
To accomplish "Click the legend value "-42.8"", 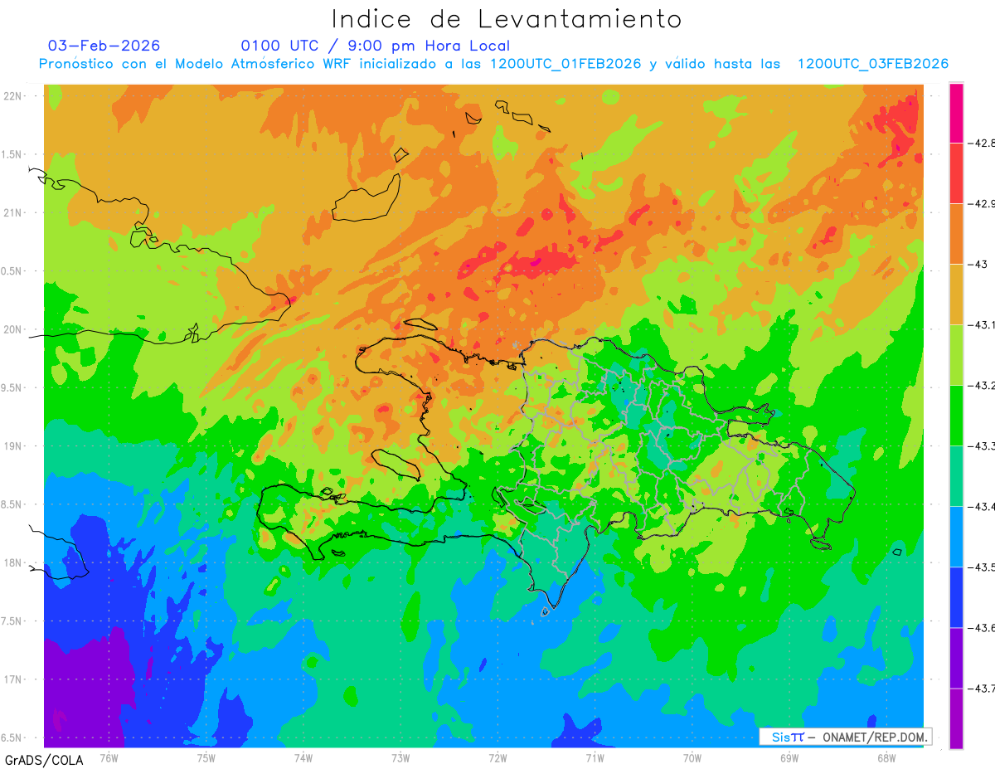I will (981, 144).
